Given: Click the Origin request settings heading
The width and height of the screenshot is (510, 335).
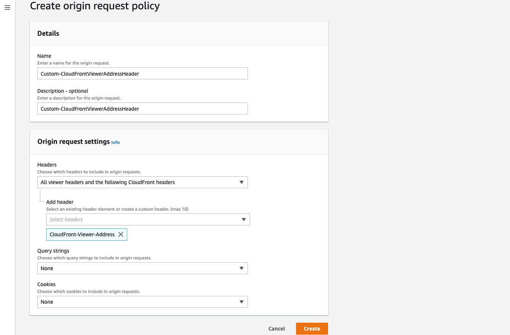Looking at the screenshot, I should (73, 142).
